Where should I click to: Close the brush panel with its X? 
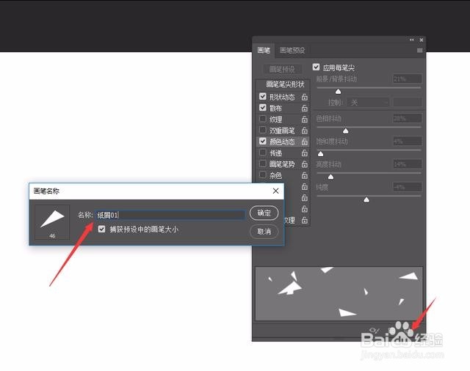tap(421, 40)
